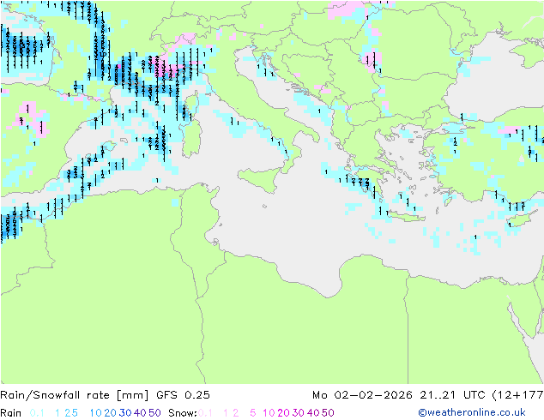This screenshot has height=420, width=544.
Task: Pick the Snow legend value 40
Action: coord(313,413)
